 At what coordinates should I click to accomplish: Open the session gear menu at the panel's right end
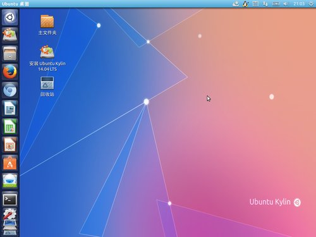[311, 4]
